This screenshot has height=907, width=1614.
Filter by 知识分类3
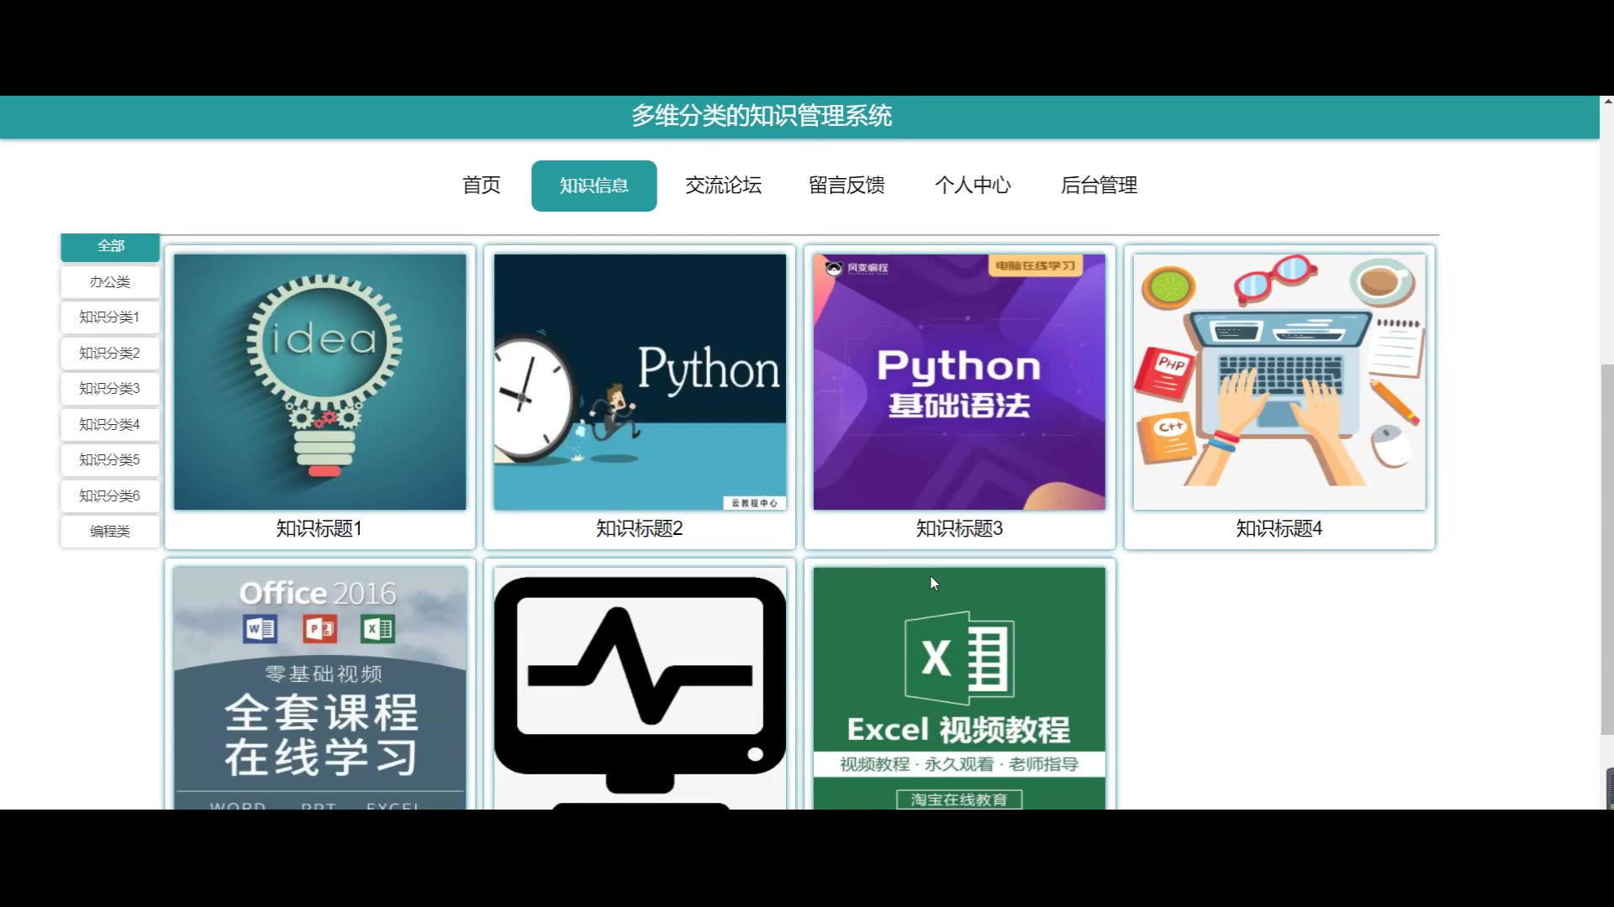point(110,389)
